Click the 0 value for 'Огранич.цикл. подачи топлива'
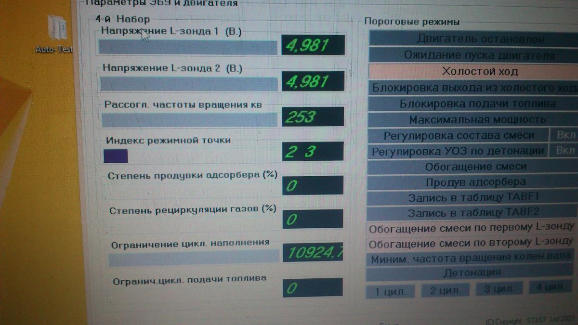The width and height of the screenshot is (578, 325). (312, 287)
